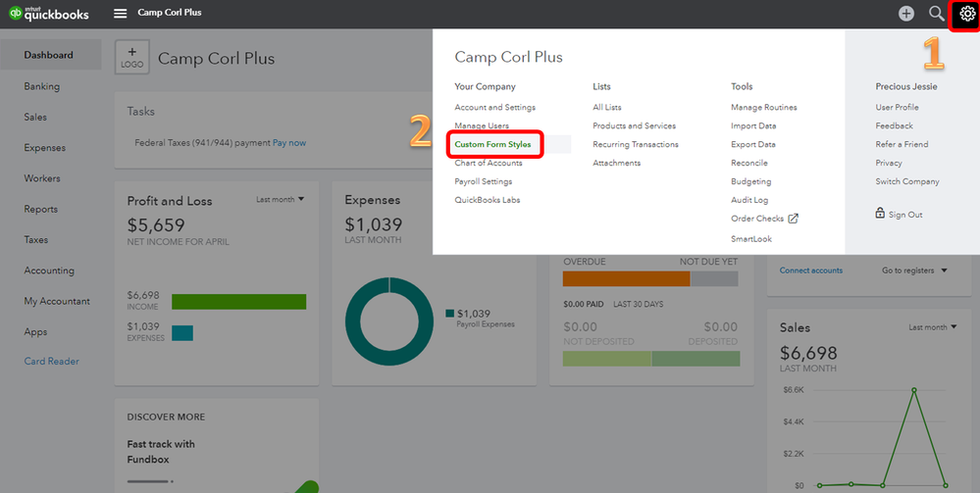Open Budgeting tool
The image size is (980, 493).
pos(751,181)
